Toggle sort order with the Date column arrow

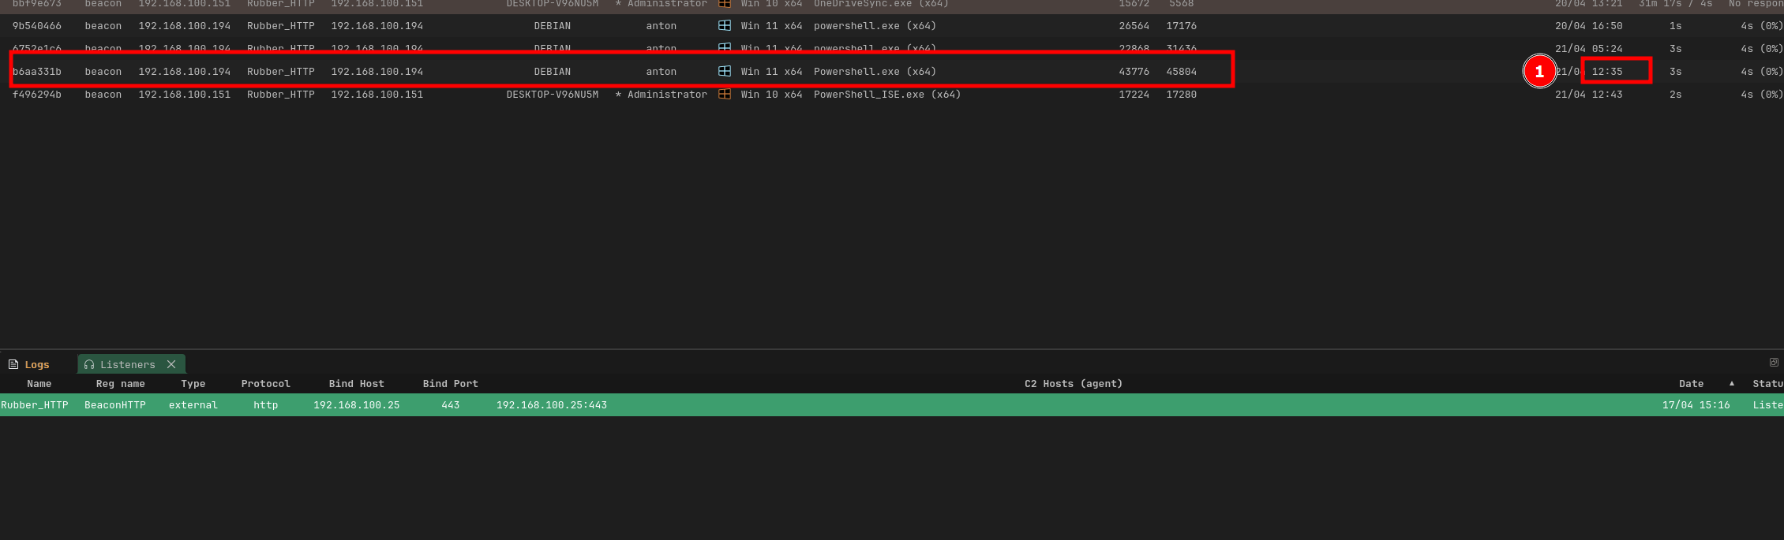click(x=1732, y=384)
